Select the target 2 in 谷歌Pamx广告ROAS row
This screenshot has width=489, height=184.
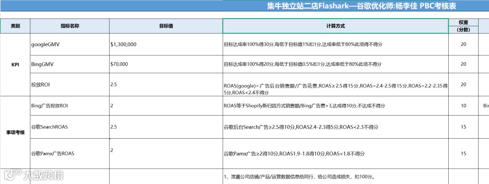tap(166, 154)
